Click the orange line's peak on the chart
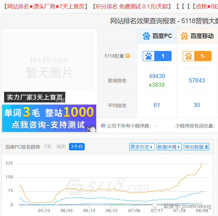The width and height of the screenshot is (218, 216). [x=202, y=164]
